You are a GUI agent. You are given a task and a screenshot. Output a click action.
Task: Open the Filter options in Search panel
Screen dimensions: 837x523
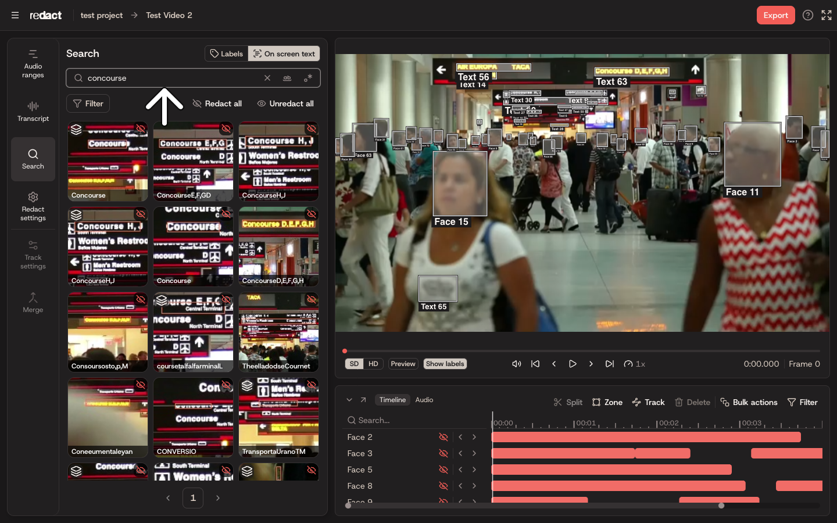[x=88, y=103]
